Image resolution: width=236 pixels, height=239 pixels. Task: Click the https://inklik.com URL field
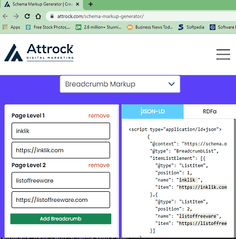pyautogui.click(x=61, y=150)
